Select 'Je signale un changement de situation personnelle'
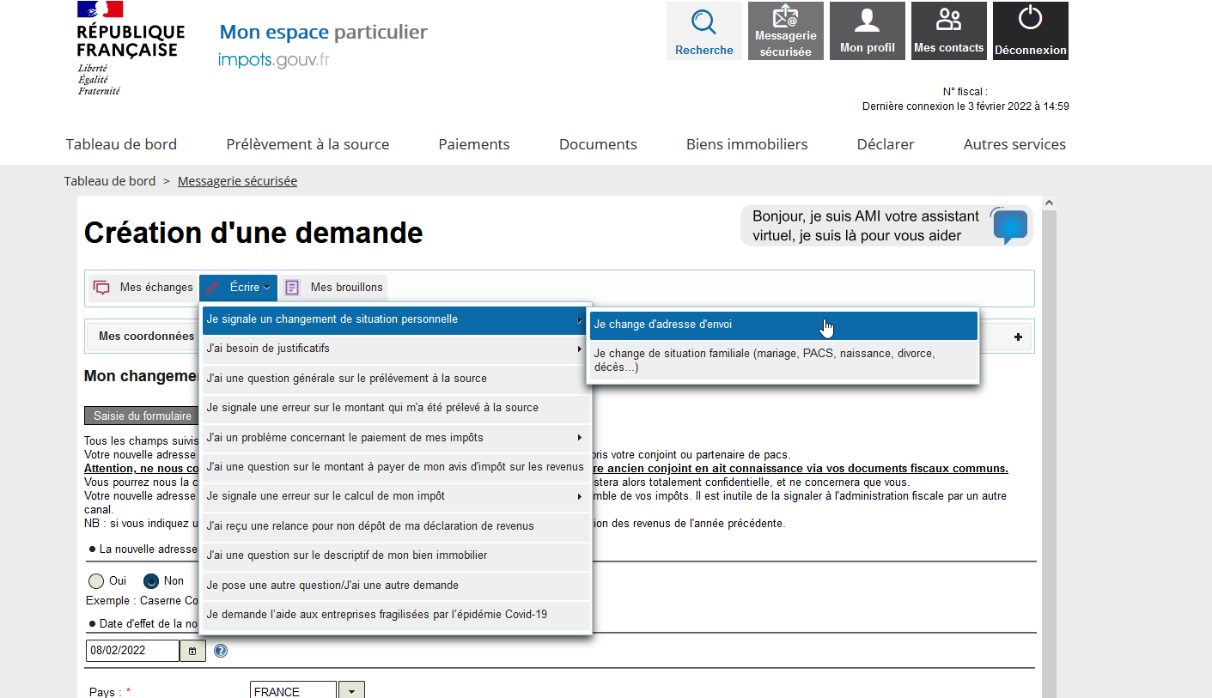 (395, 319)
